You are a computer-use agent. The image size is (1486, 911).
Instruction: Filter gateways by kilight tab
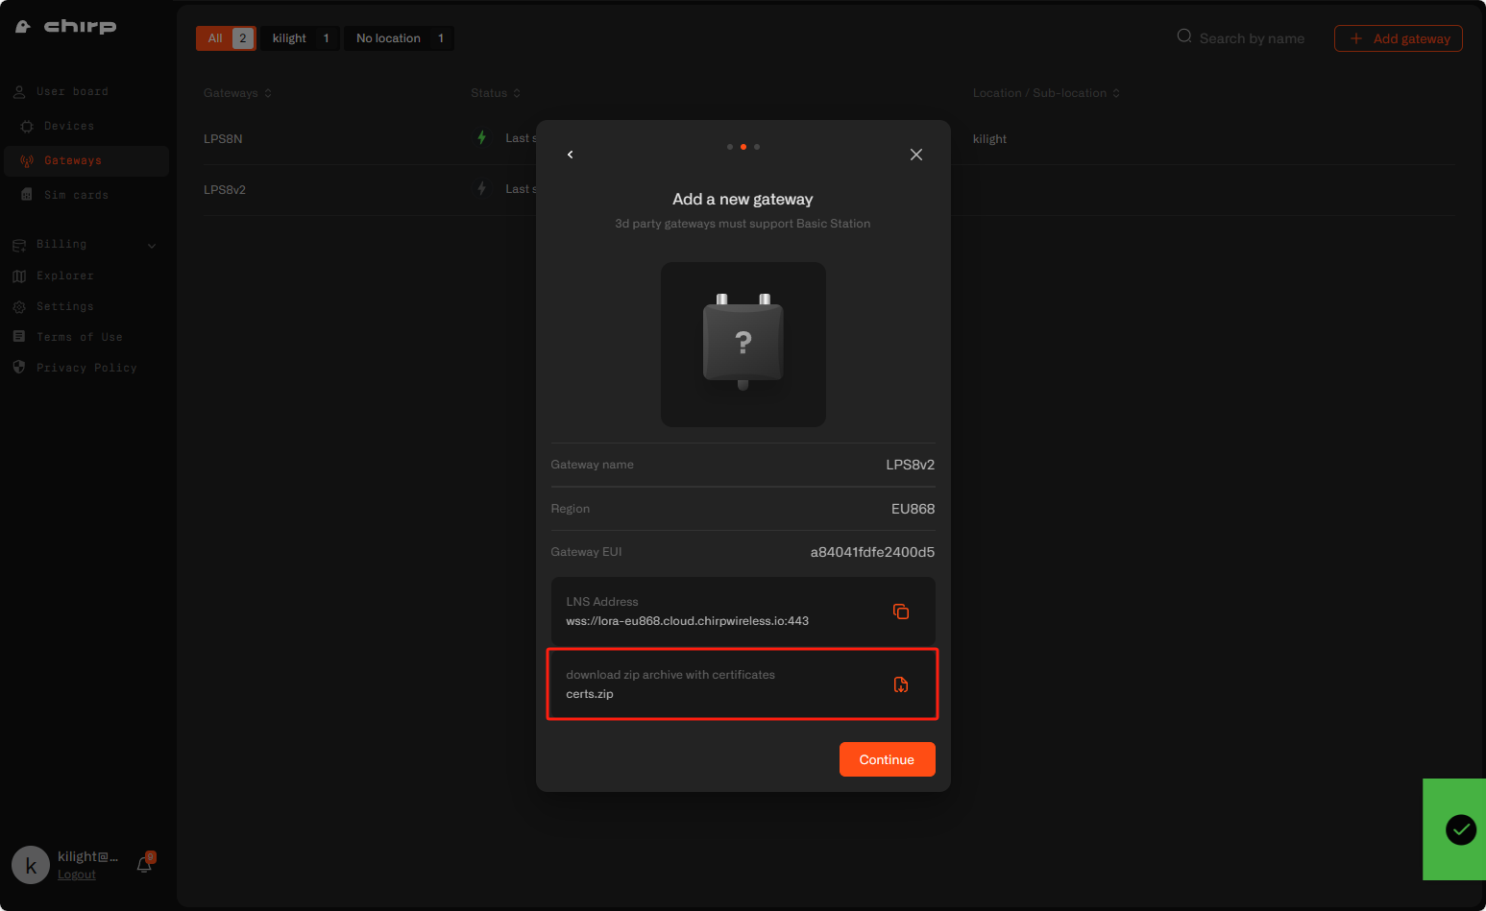[x=300, y=38]
